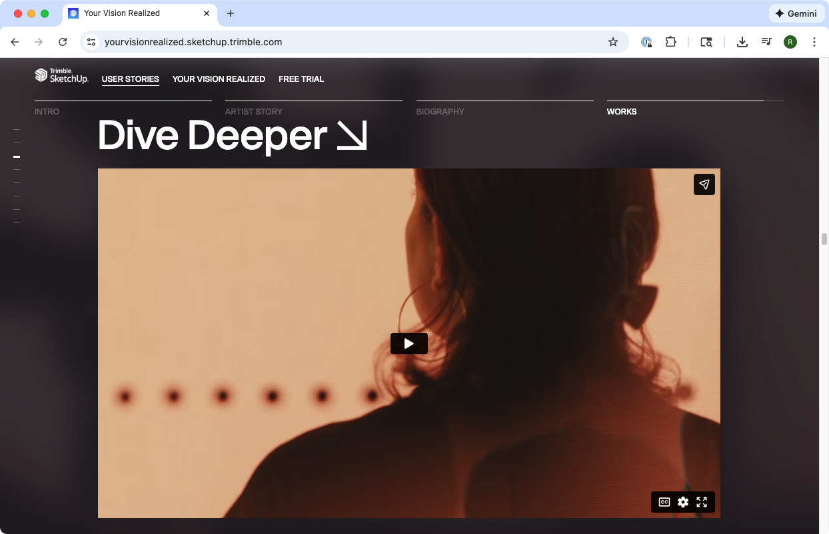This screenshot has height=534, width=829.
Task: Open the User Stories nav item
Action: (x=130, y=79)
